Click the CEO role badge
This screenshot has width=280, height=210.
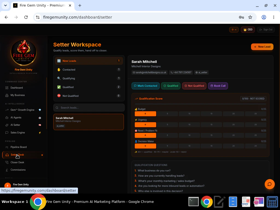248,30
